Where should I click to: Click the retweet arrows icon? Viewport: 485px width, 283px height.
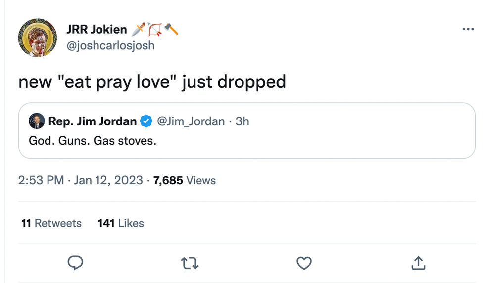190,264
